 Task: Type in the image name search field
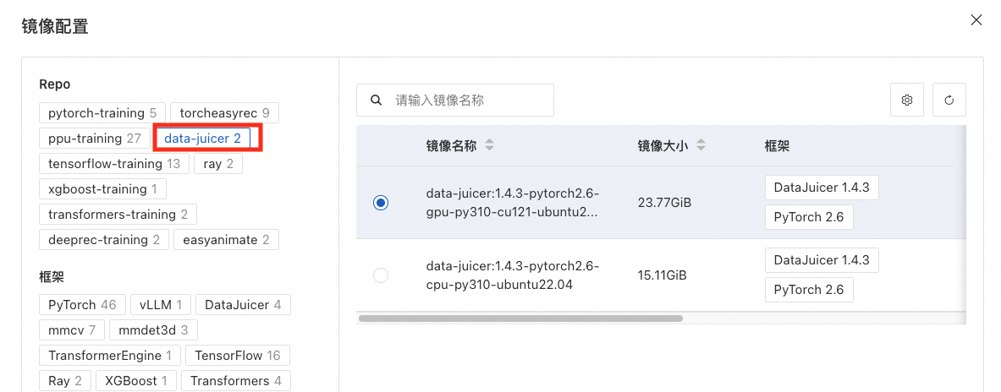[x=470, y=100]
